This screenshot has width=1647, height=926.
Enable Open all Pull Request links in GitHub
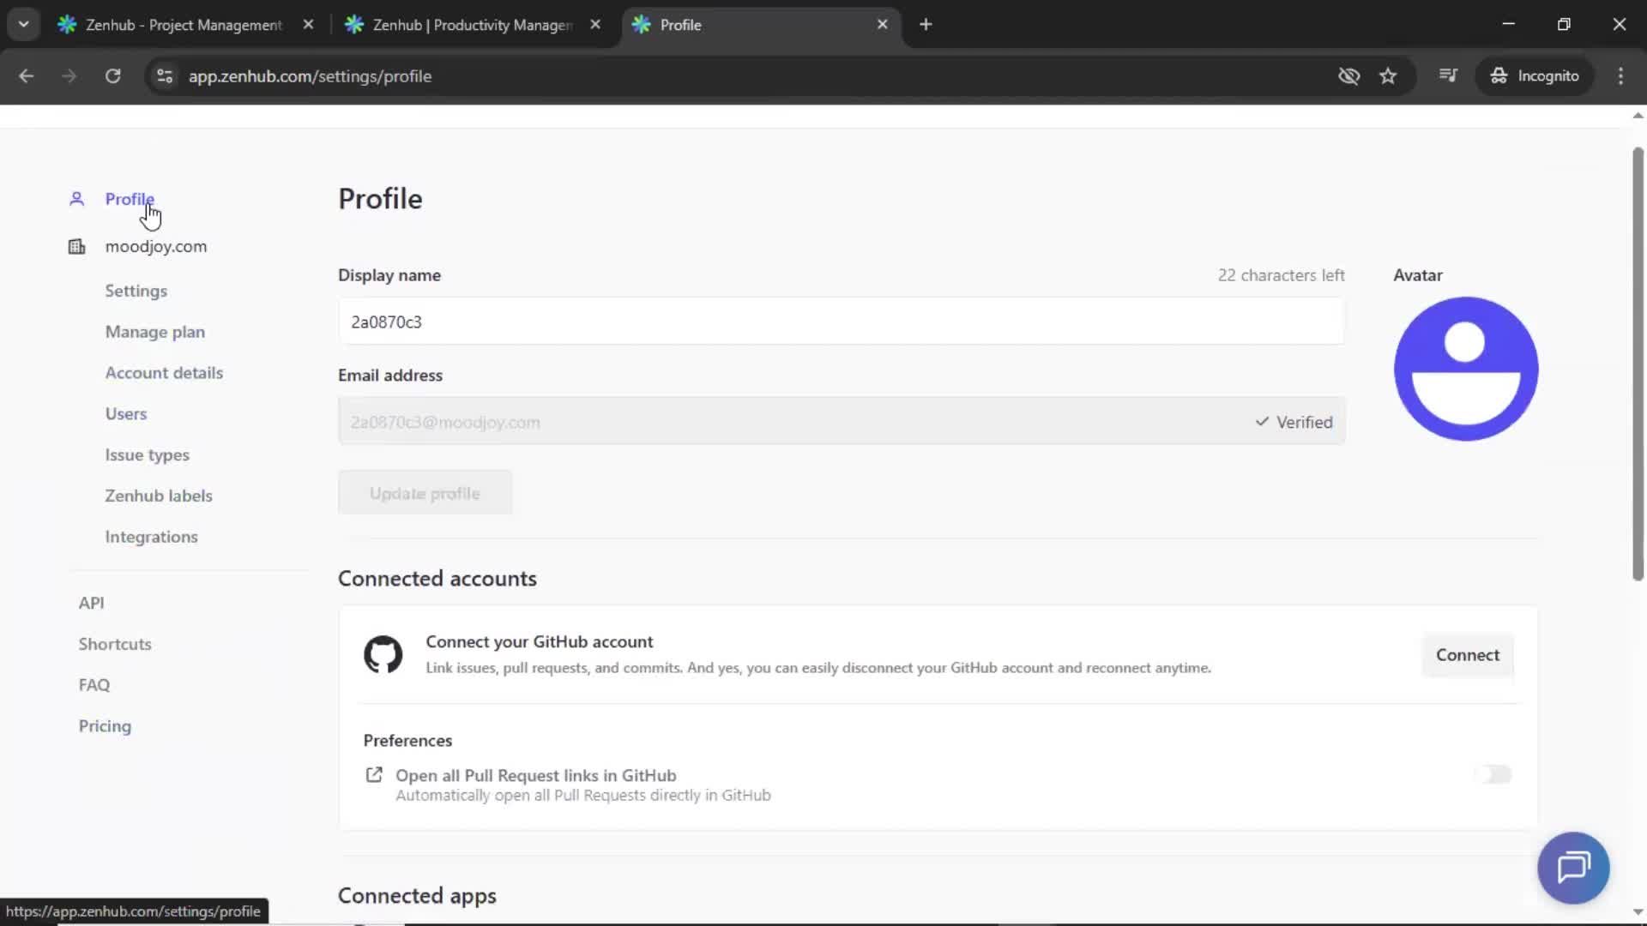[x=1493, y=774]
